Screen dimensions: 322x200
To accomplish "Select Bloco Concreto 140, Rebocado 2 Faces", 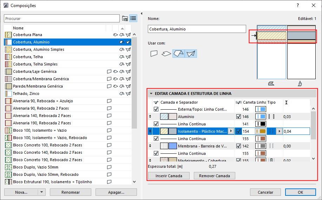I will coord(67,152).
